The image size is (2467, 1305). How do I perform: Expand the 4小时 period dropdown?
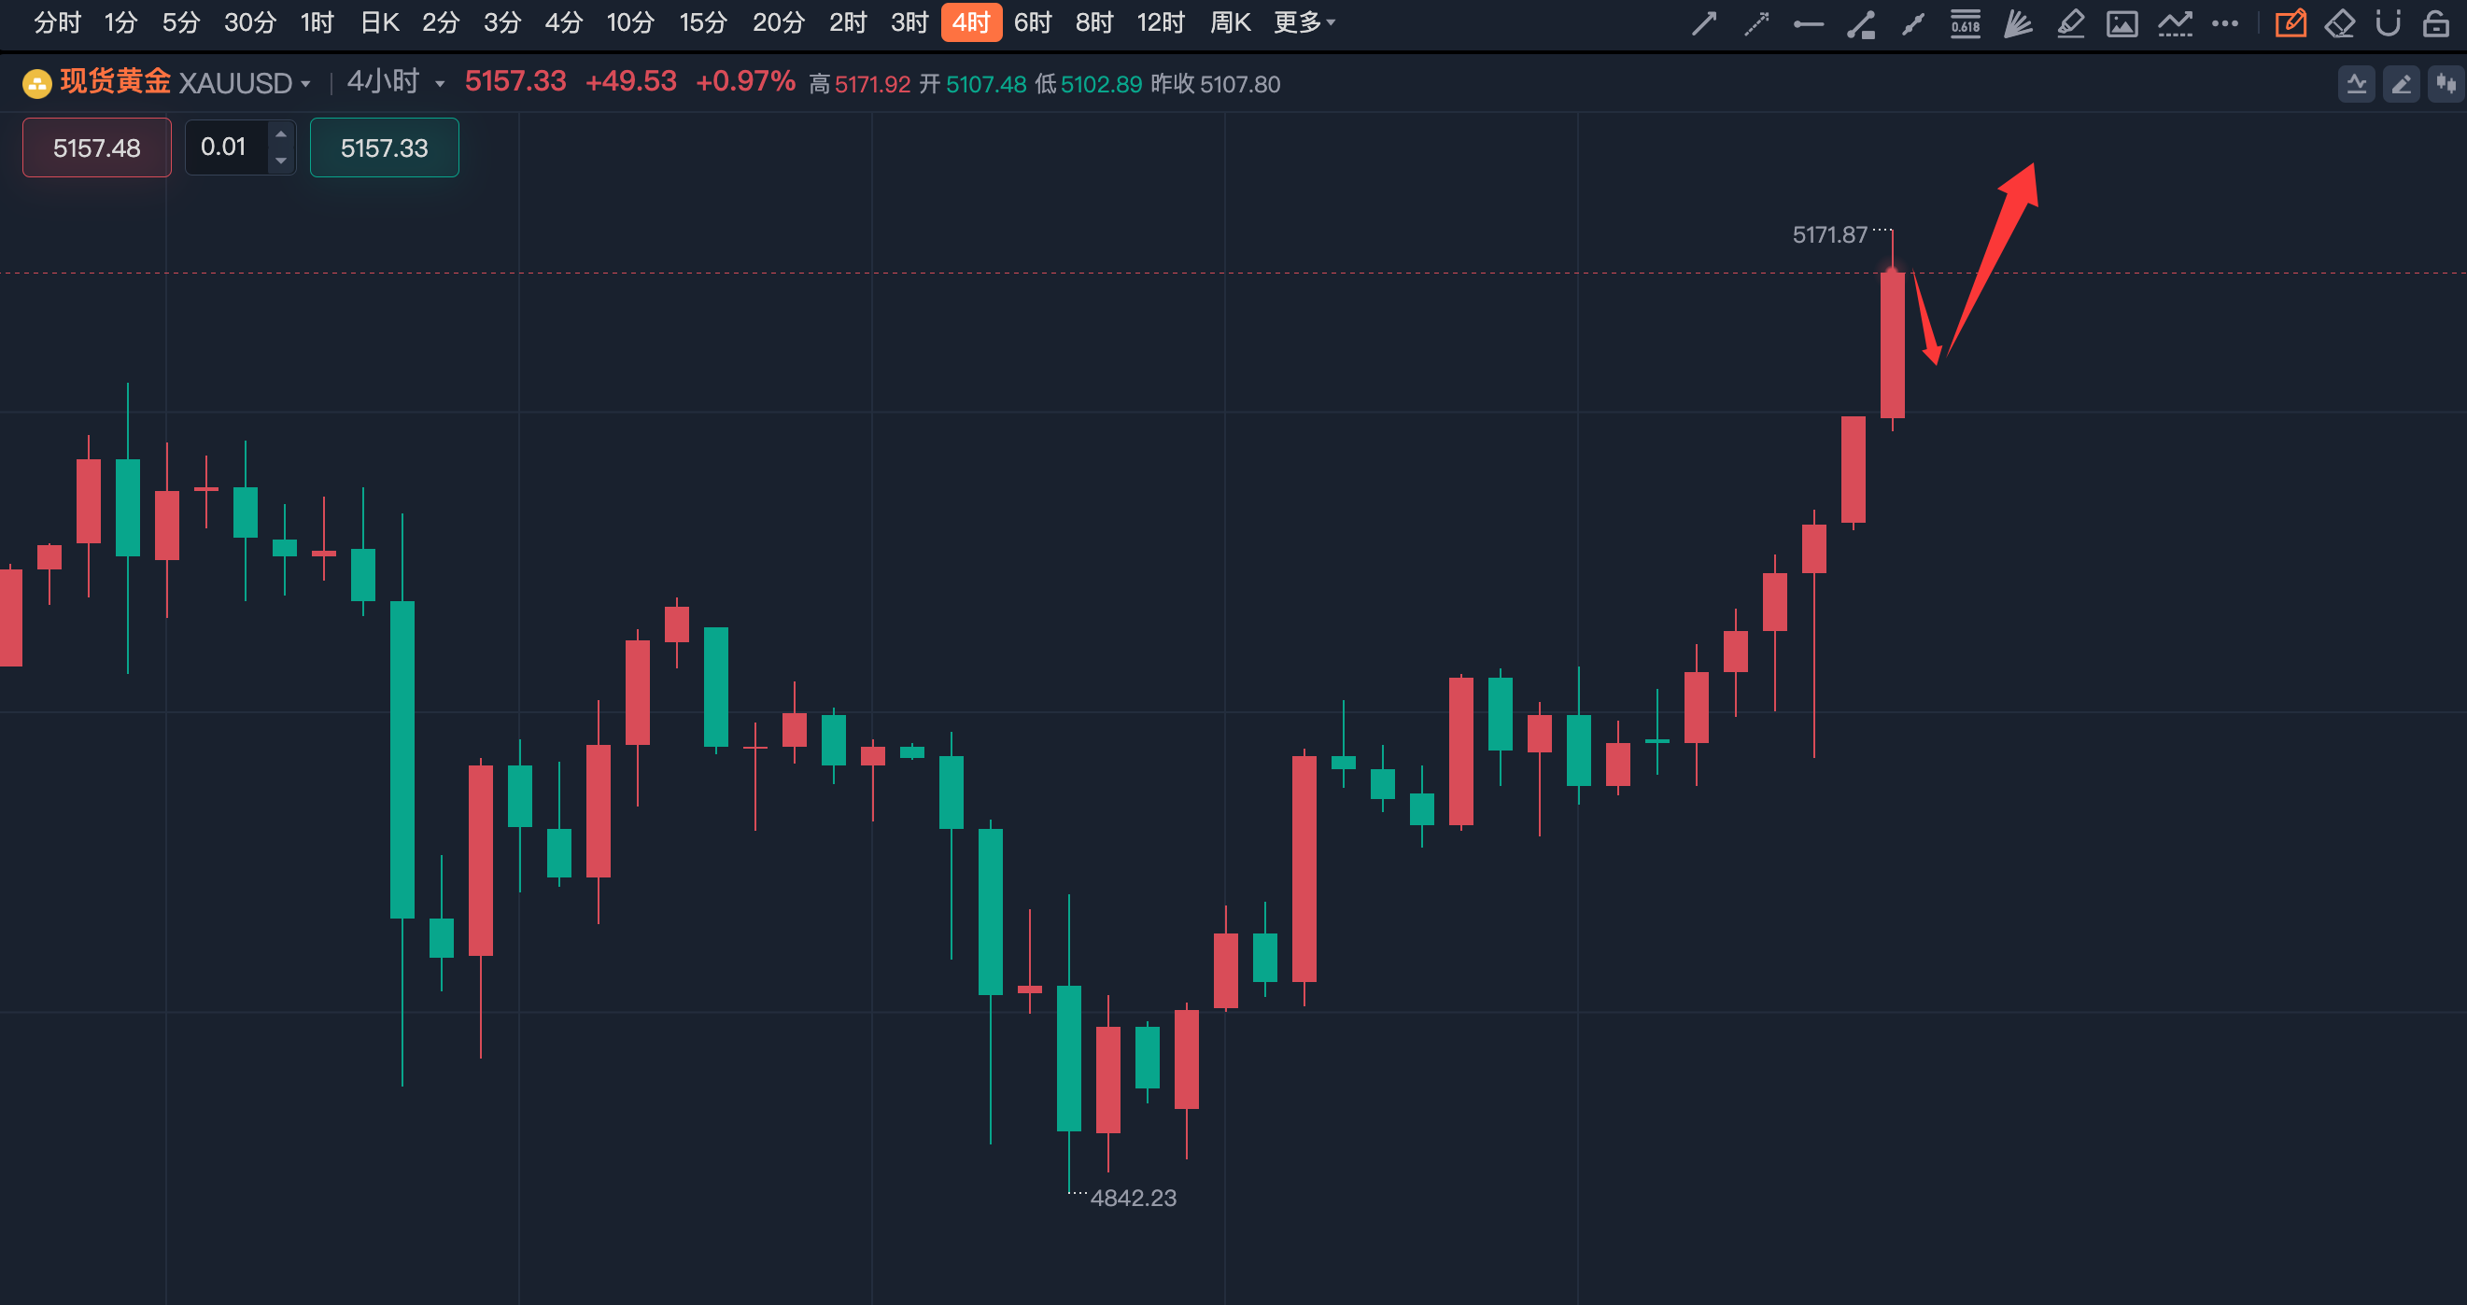440,84
